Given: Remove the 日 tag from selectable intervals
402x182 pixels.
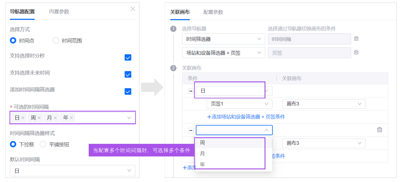Looking at the screenshot, I should tap(23, 118).
